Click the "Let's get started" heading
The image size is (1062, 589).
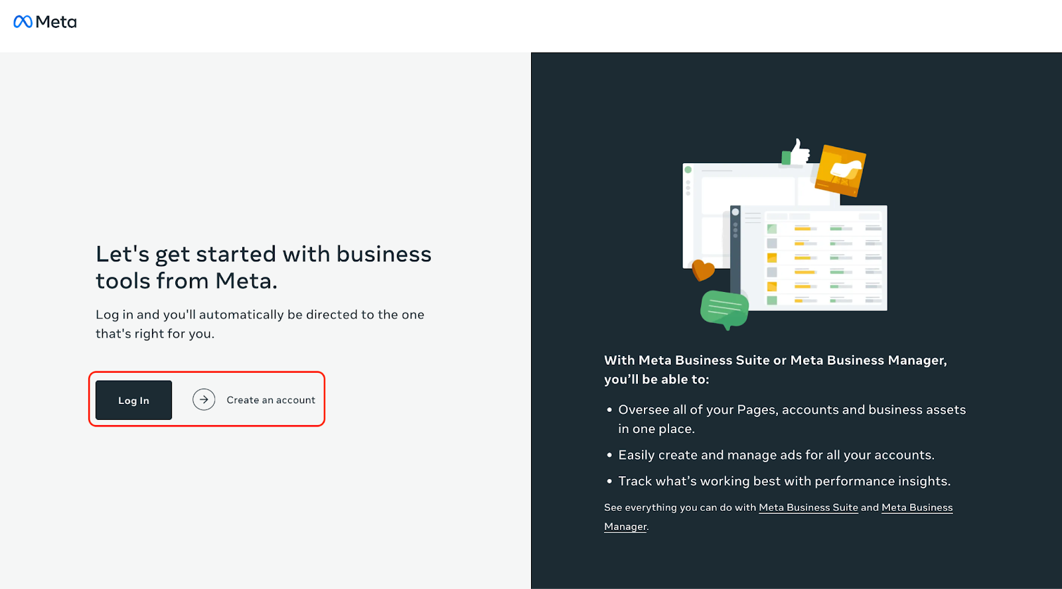[264, 267]
